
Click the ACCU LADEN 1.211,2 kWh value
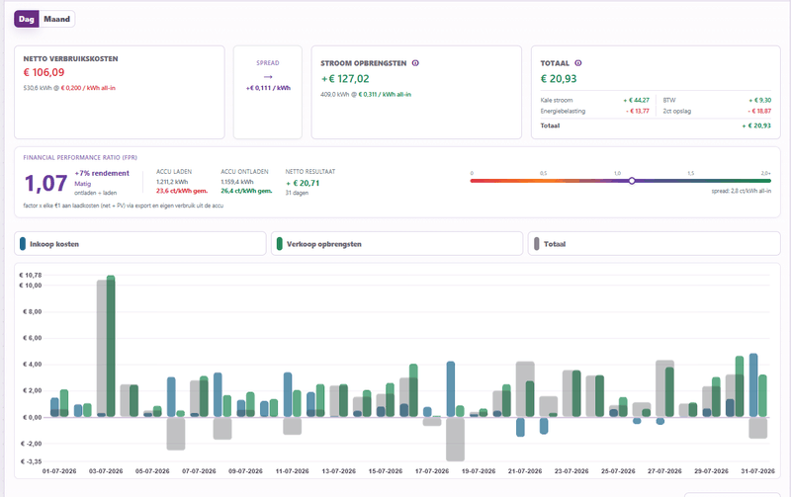[x=172, y=182]
